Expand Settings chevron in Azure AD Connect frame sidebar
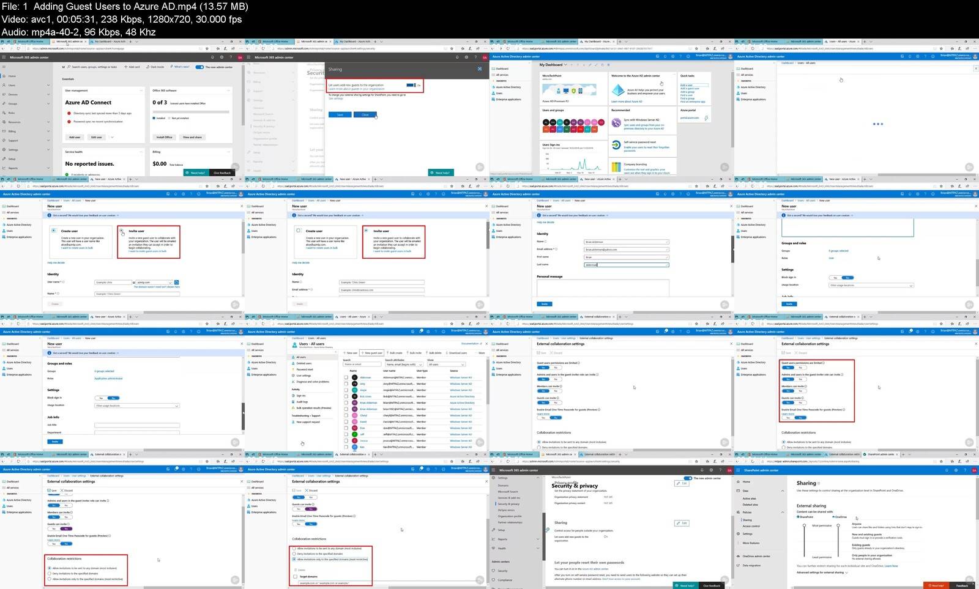The height and width of the screenshot is (589, 979). click(x=48, y=149)
